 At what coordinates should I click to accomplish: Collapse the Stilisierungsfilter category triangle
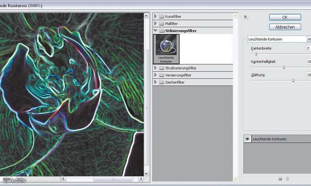pos(155,31)
